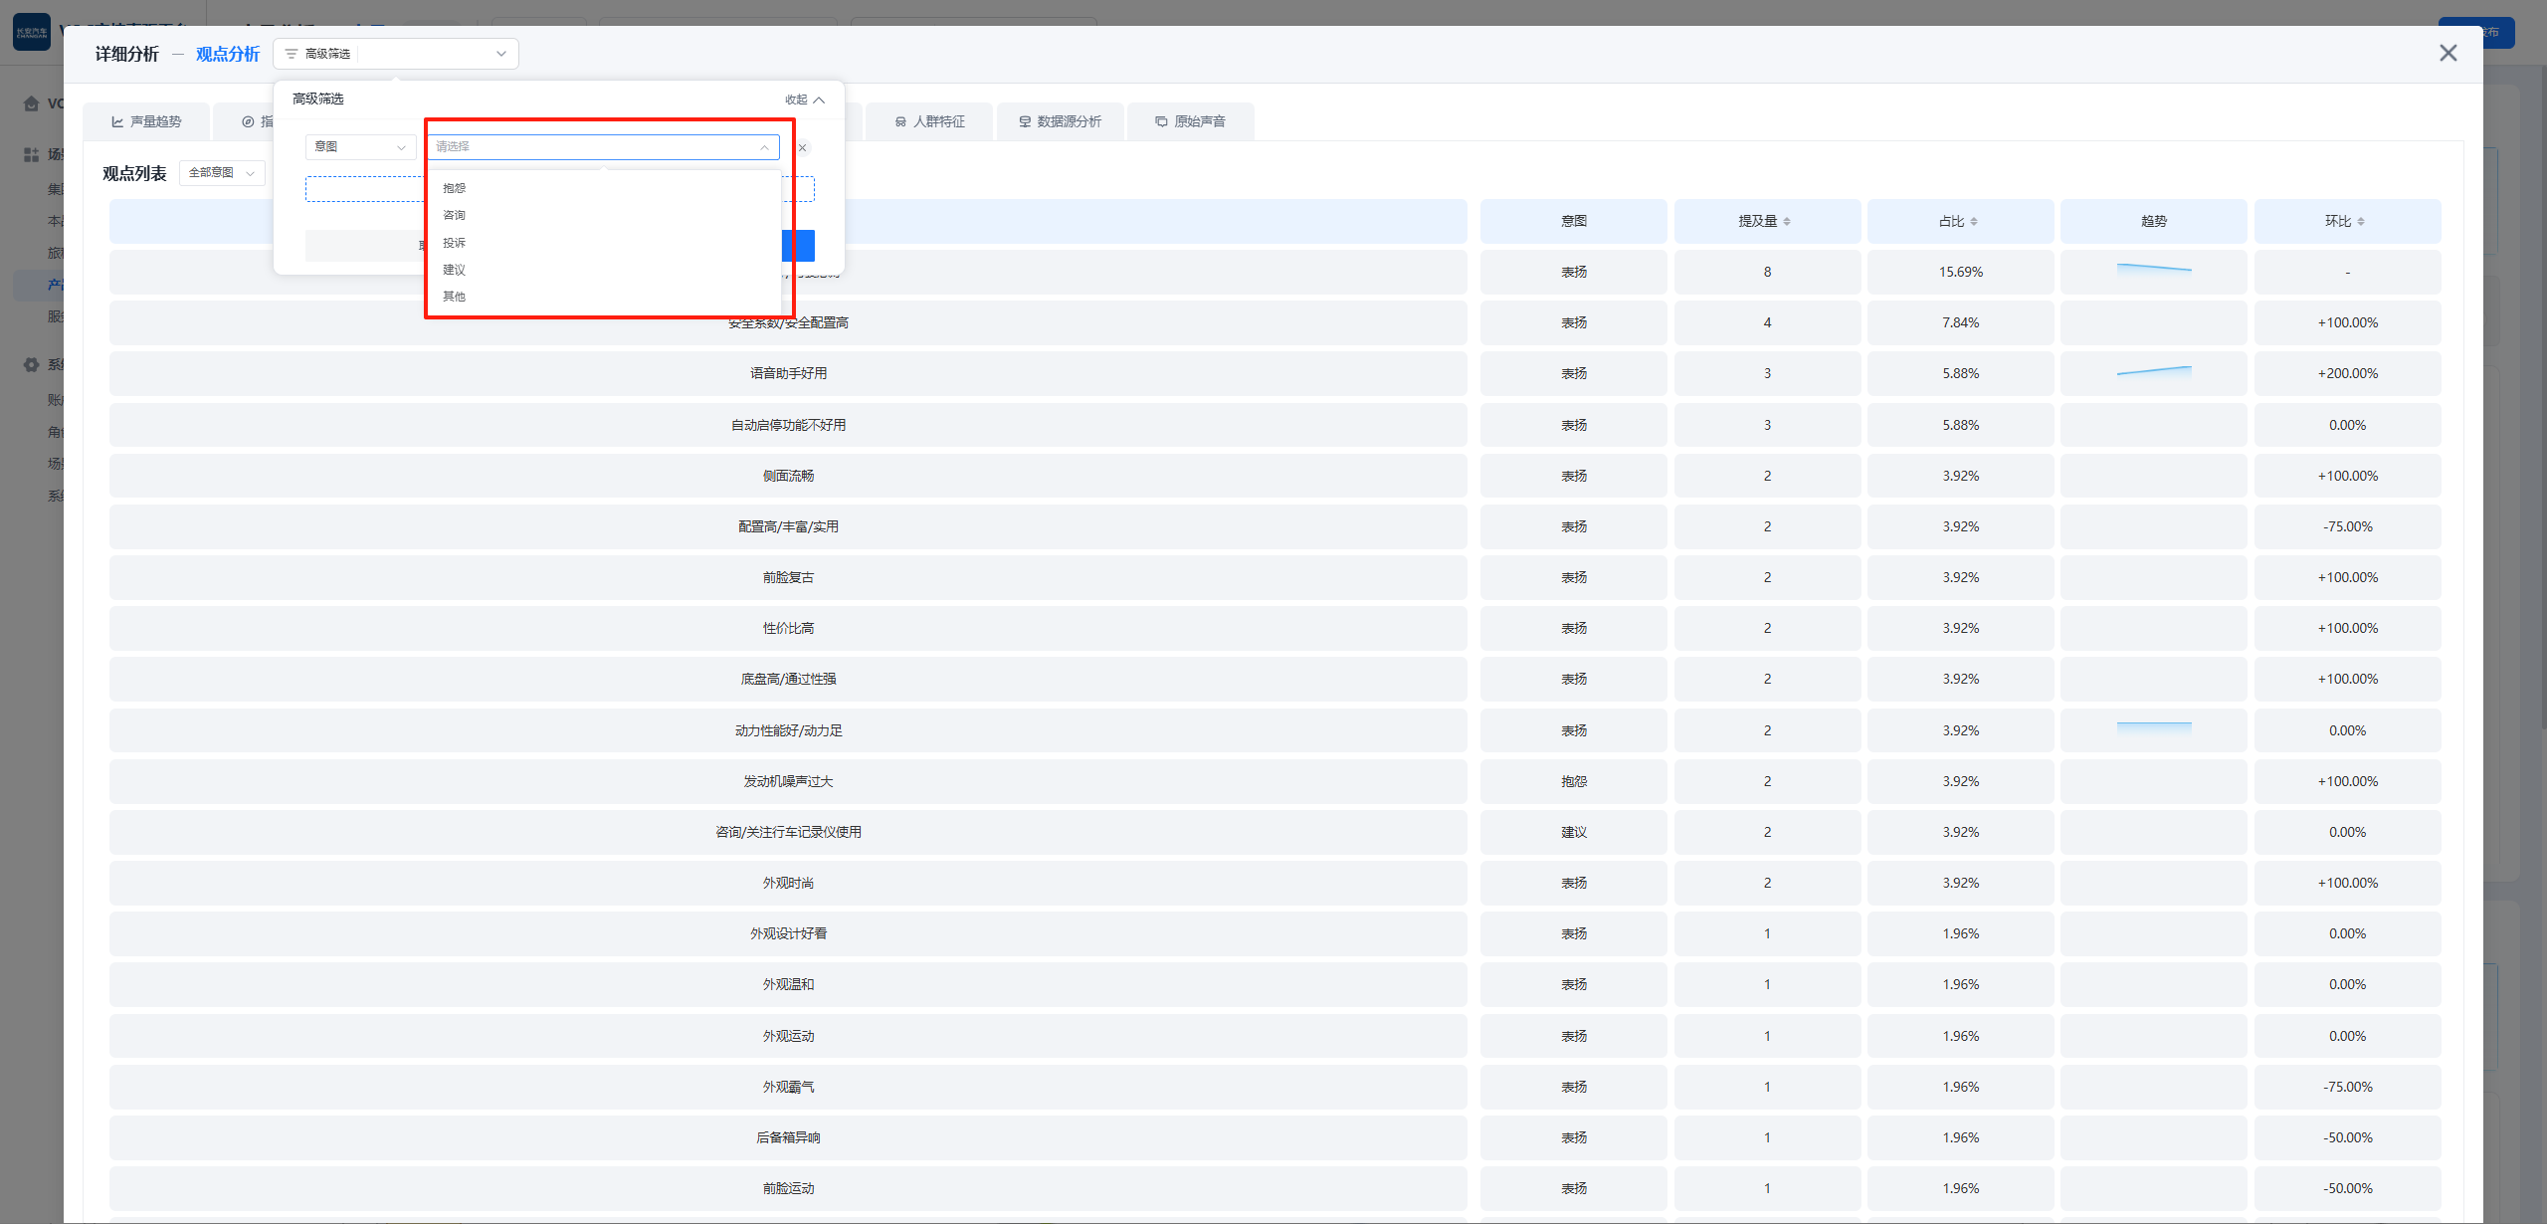This screenshot has width=2547, height=1224.
Task: Open the 高级筛选 dropdown arrow at top
Action: [501, 54]
